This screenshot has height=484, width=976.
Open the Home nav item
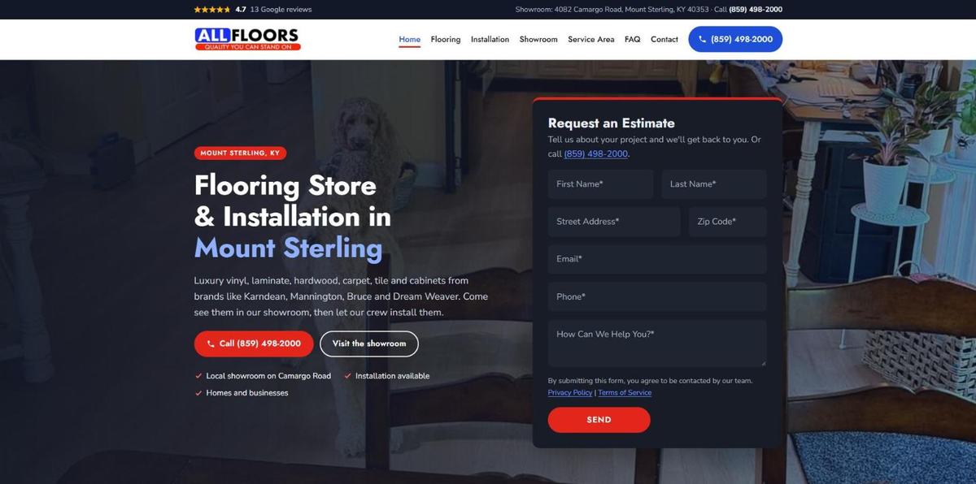click(x=410, y=39)
